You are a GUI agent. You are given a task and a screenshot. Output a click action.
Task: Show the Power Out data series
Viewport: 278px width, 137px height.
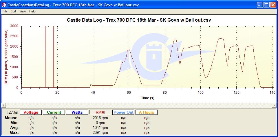pos(123,112)
